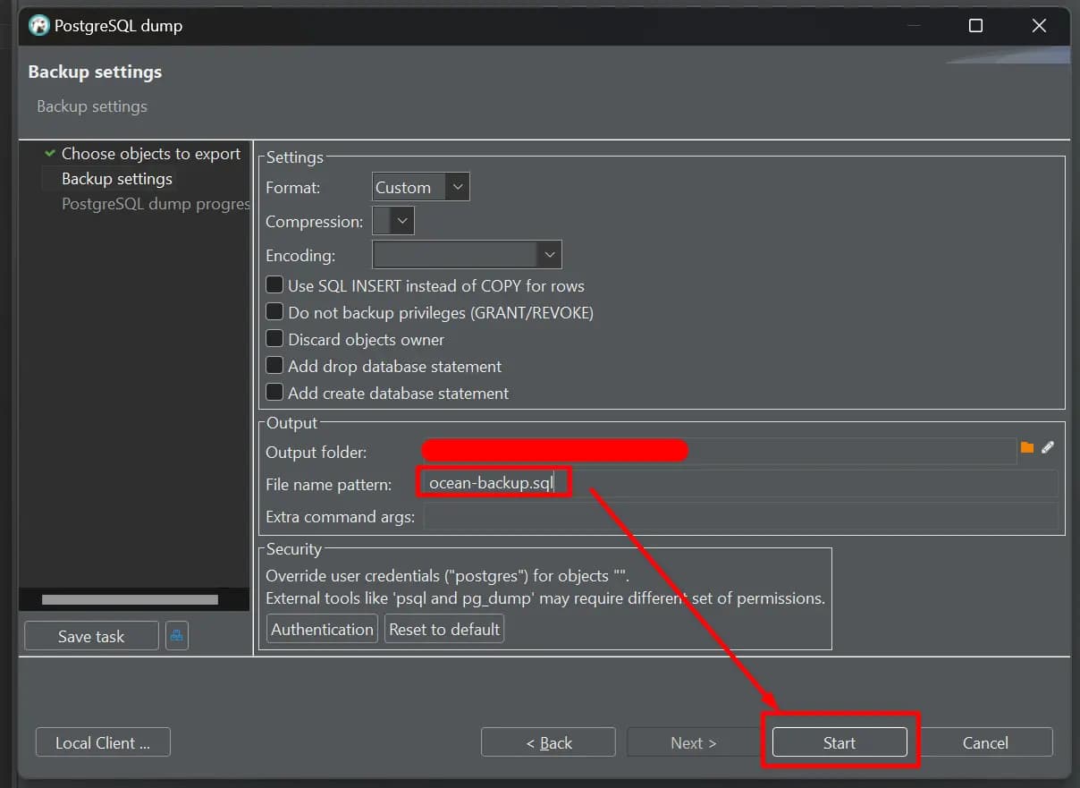This screenshot has height=788, width=1080.
Task: Select PostgreSQL dump progress step
Action: [156, 204]
